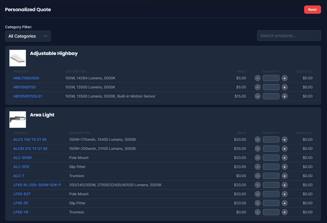The image size is (327, 223).
Task: Increase quantity of LFXE-XL-200-300W-50K-P
Action: (284, 185)
